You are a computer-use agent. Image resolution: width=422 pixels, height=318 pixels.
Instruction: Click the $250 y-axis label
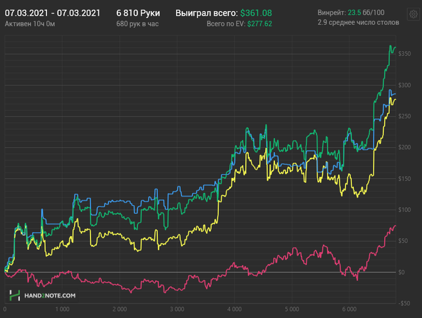405,116
